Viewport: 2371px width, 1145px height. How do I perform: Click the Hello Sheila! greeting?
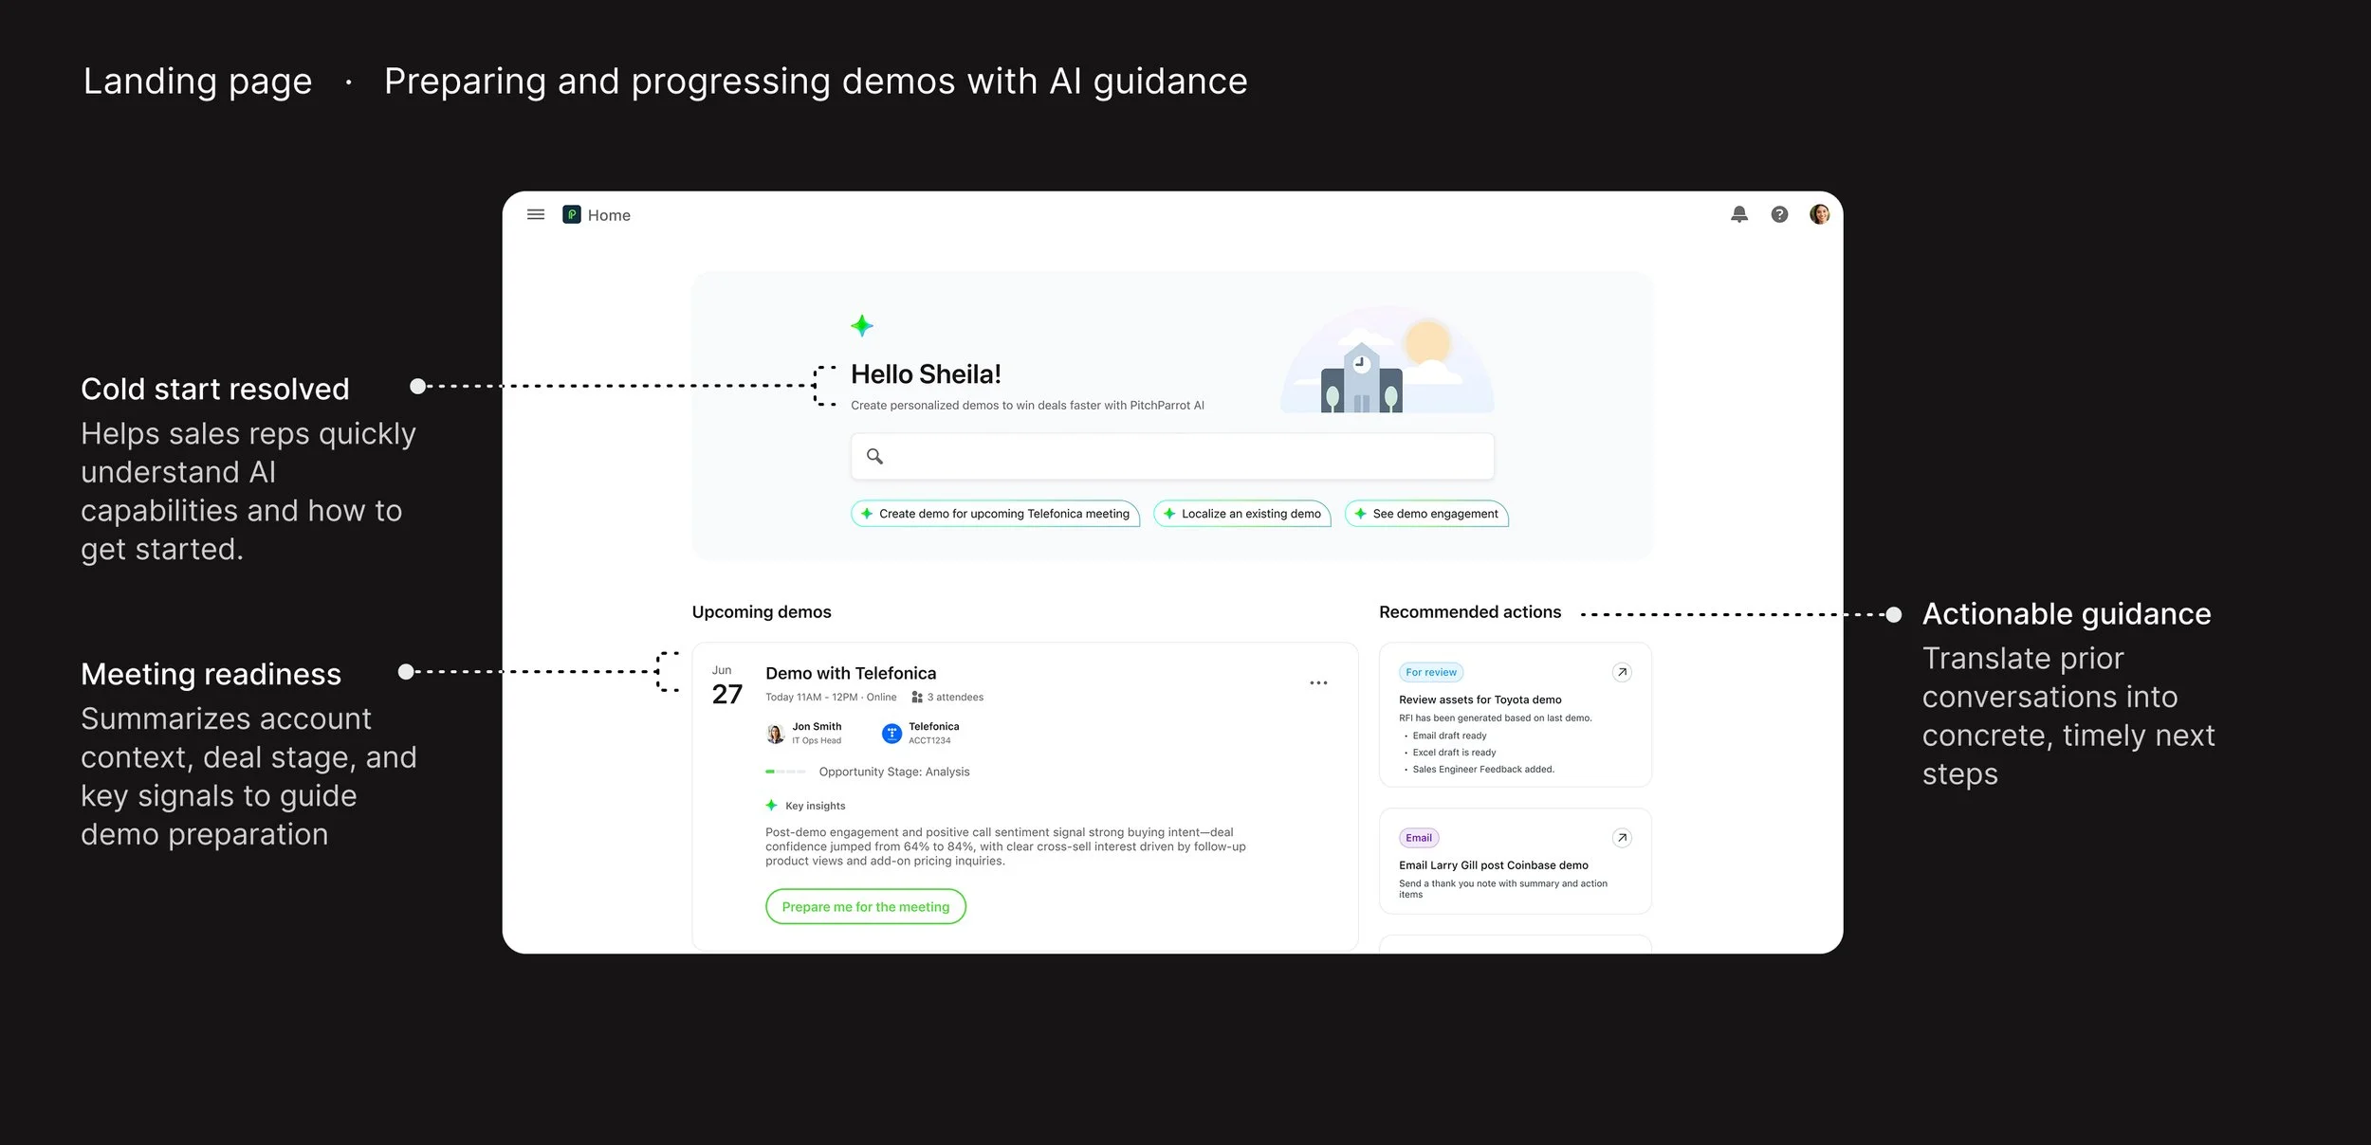tap(926, 374)
